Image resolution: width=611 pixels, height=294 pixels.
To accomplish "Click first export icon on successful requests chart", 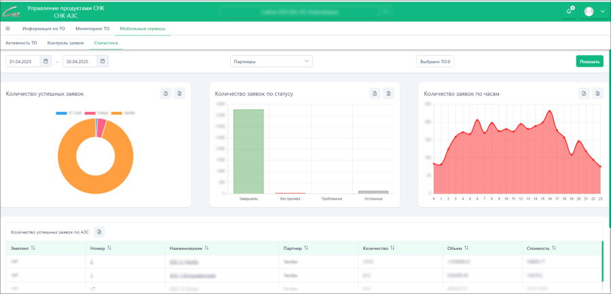I will [166, 94].
